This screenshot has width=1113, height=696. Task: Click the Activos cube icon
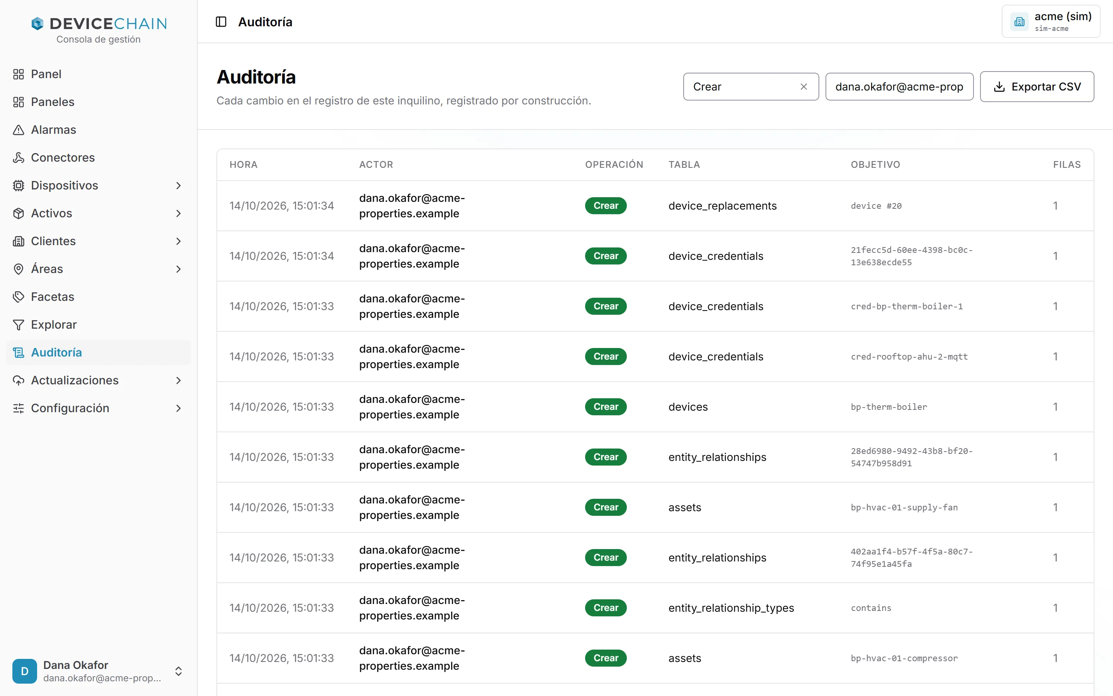pyautogui.click(x=19, y=213)
